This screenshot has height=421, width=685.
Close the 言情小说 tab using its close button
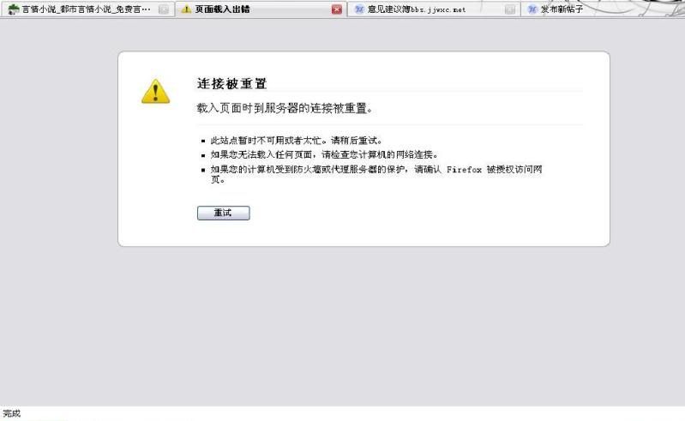coord(164,9)
